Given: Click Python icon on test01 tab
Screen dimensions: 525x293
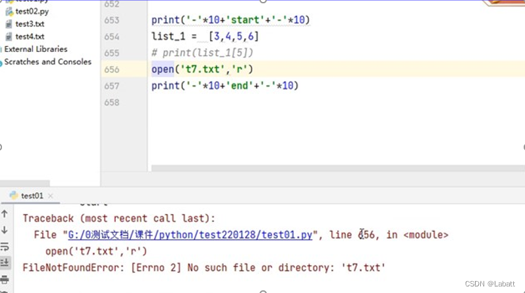Looking at the screenshot, I should pos(14,196).
